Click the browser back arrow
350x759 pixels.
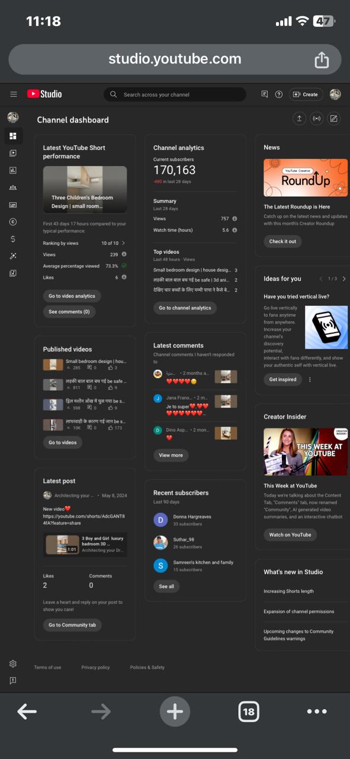tap(27, 712)
